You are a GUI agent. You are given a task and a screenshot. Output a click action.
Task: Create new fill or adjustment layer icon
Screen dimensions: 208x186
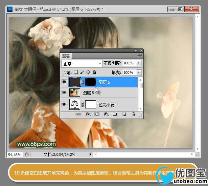pos(106,114)
